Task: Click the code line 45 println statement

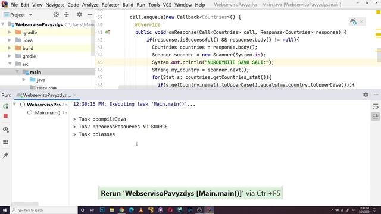Action: coord(213,62)
